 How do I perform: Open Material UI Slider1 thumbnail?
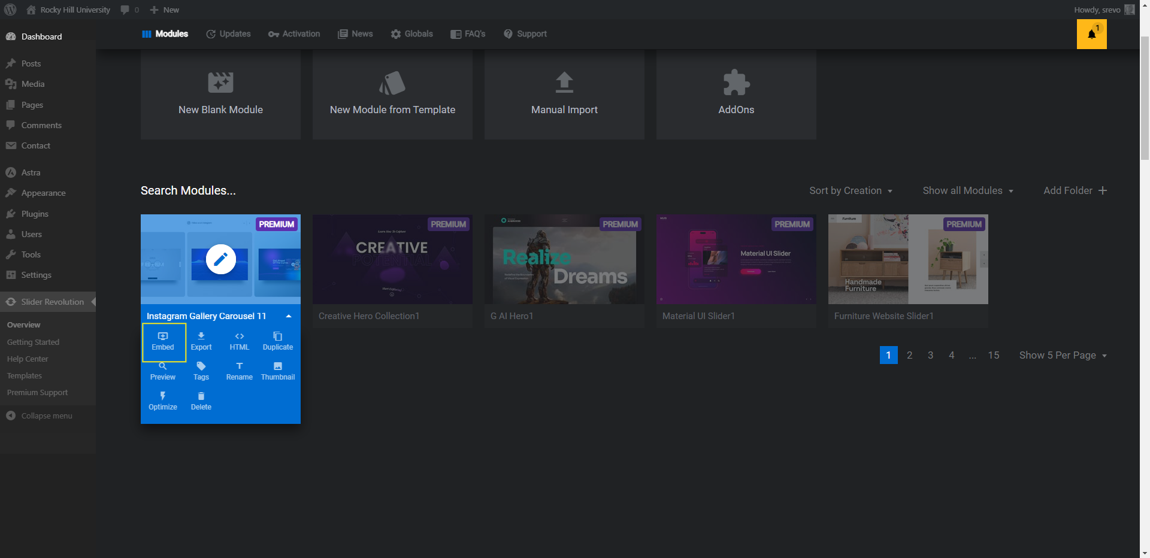[x=736, y=259]
